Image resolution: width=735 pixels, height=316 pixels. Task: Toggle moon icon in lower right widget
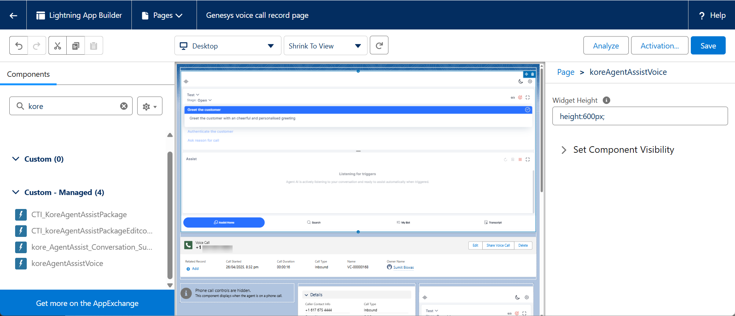517,297
